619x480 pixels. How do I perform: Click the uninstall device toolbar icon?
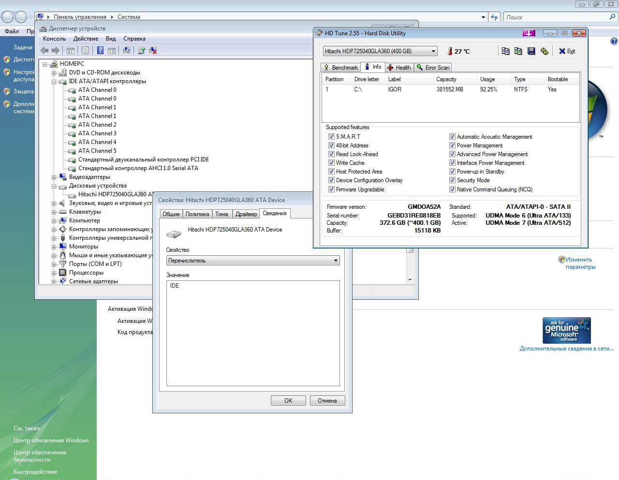[153, 50]
